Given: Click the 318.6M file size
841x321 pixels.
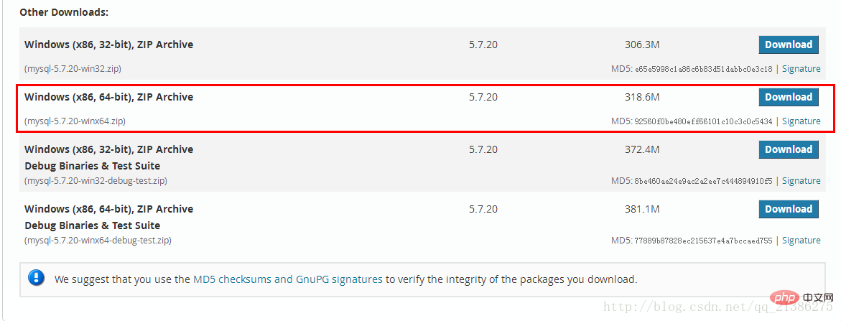Looking at the screenshot, I should tap(641, 97).
